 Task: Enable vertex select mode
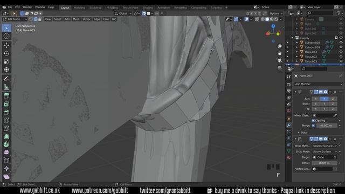[31, 19]
